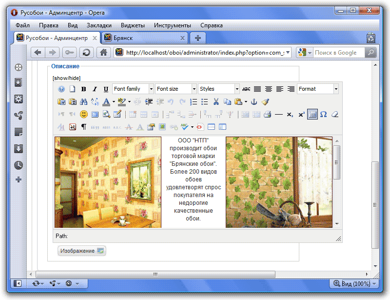The width and height of the screenshot is (390, 300).
Task: Toggle visible paragraph marks (¶)
Action: 83,127
